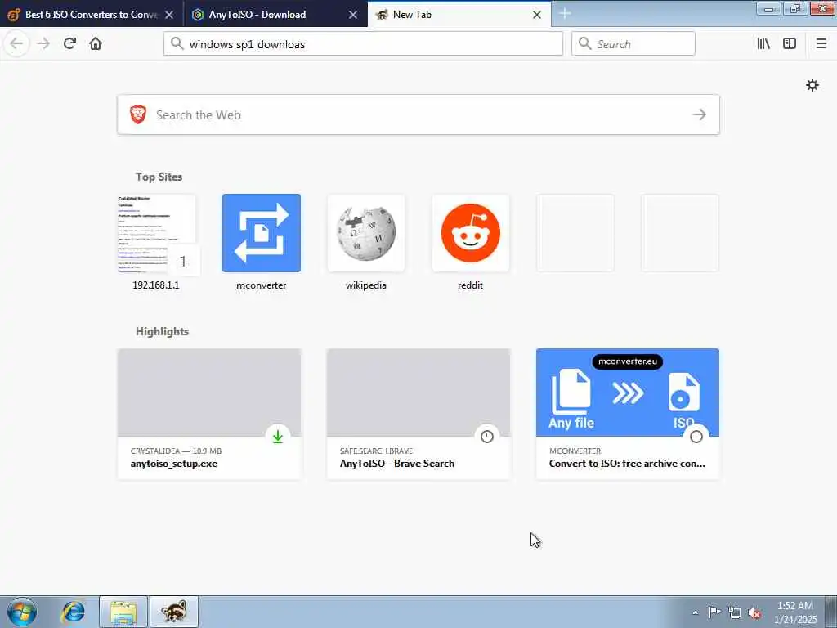The height and width of the screenshot is (628, 837).
Task: Open anytoiso_setup.exe highlight
Action: click(209, 414)
